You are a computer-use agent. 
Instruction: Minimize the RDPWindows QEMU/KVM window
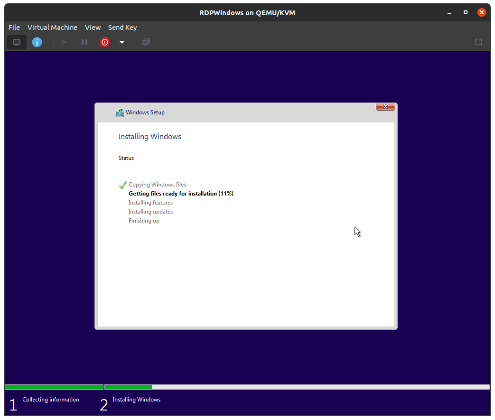pos(450,12)
